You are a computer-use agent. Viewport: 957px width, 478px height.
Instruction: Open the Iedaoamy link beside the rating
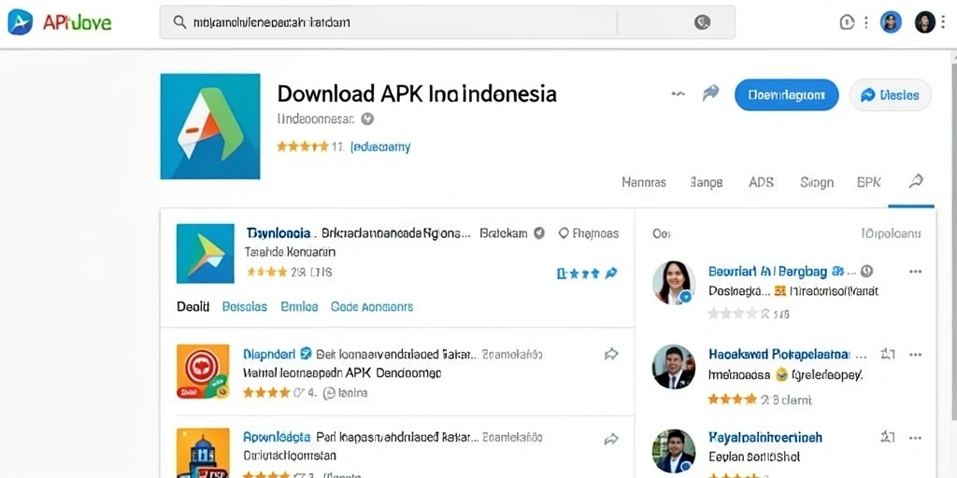380,147
